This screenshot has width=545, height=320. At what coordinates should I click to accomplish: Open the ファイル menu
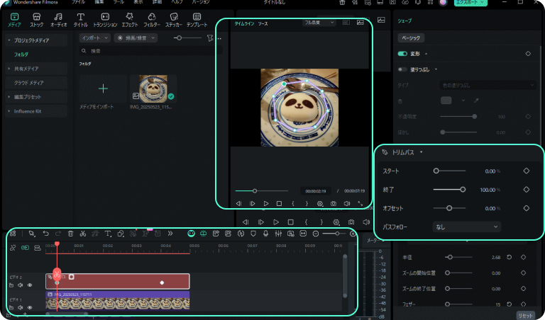78,3
